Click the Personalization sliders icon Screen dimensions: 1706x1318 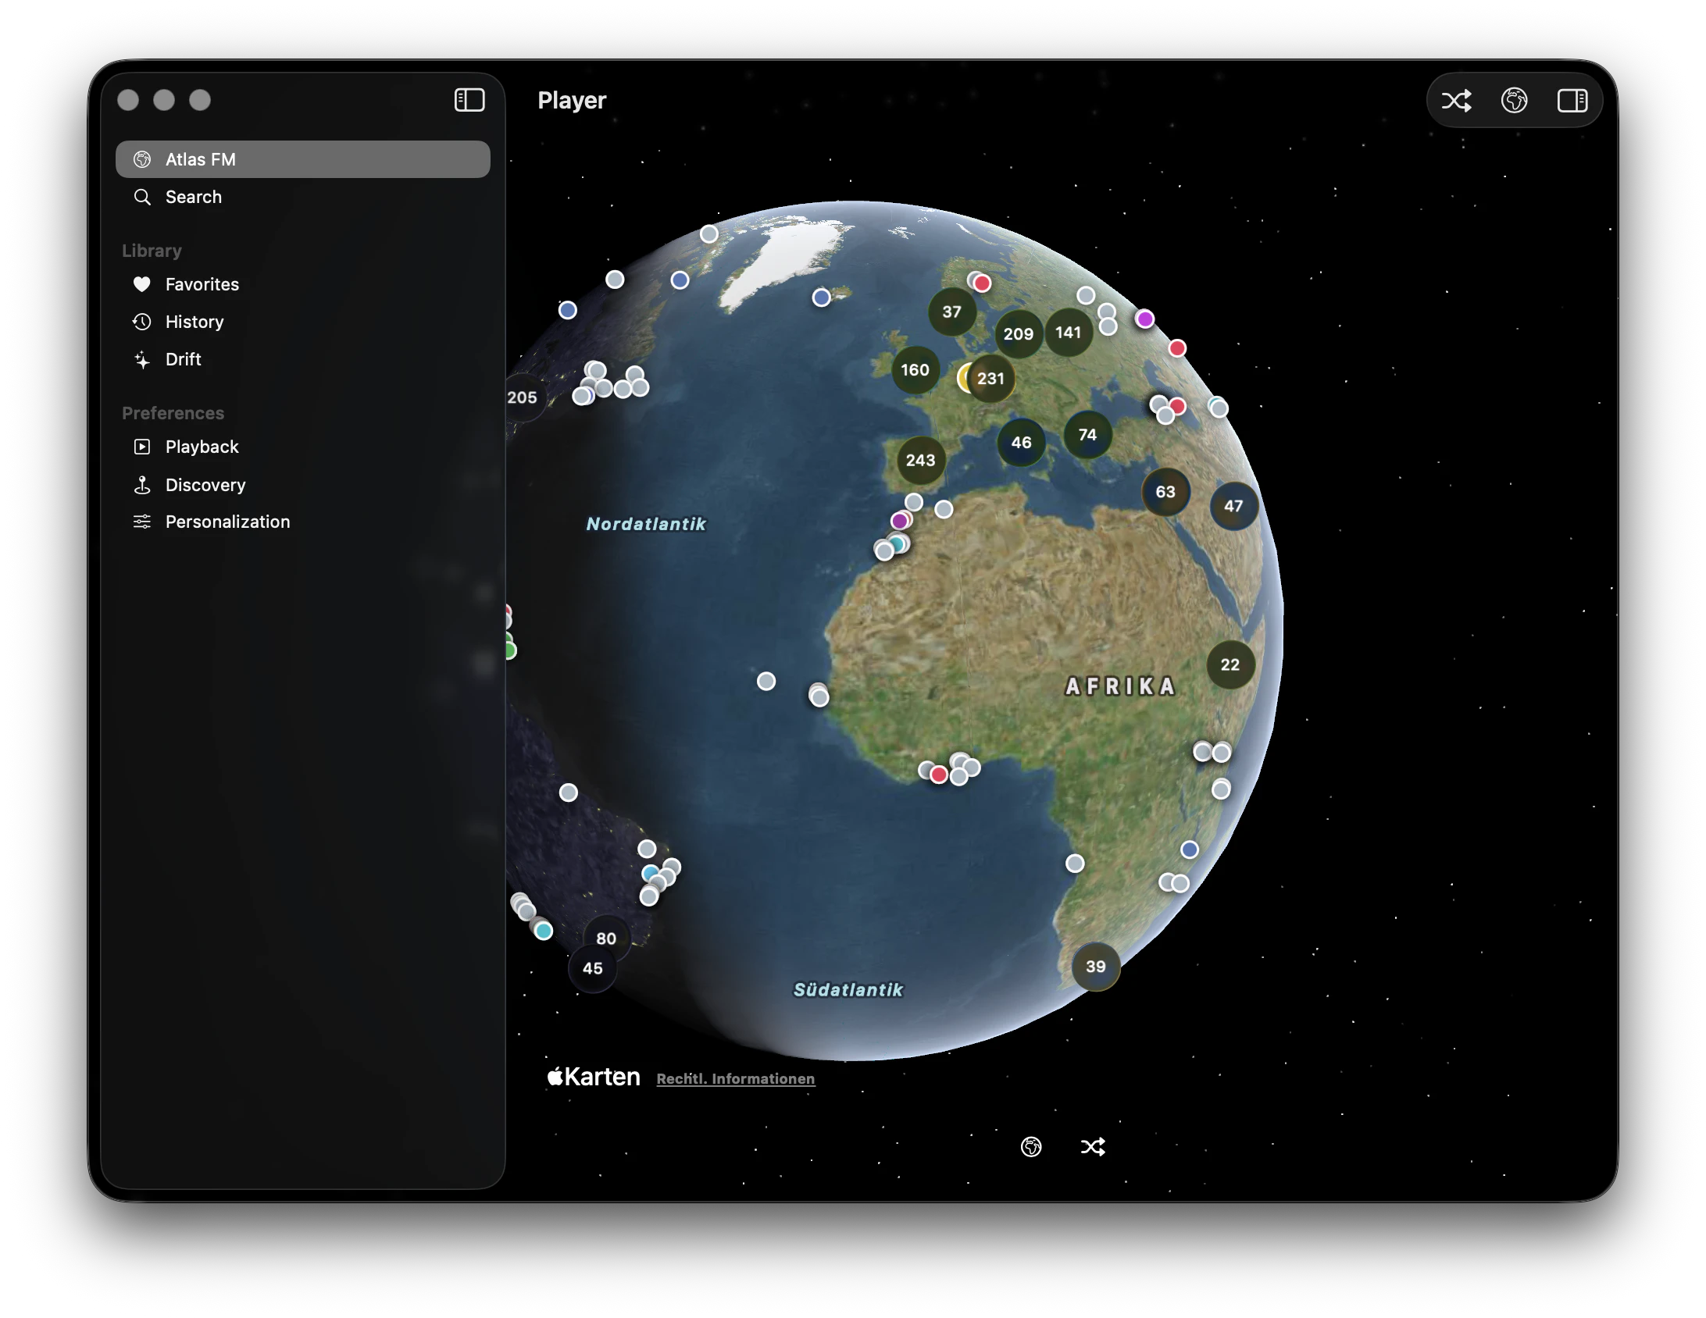(141, 522)
